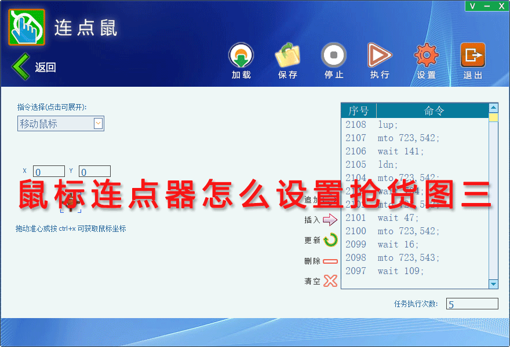
Task: Go back with green 返回 arrow
Action: tap(21, 67)
